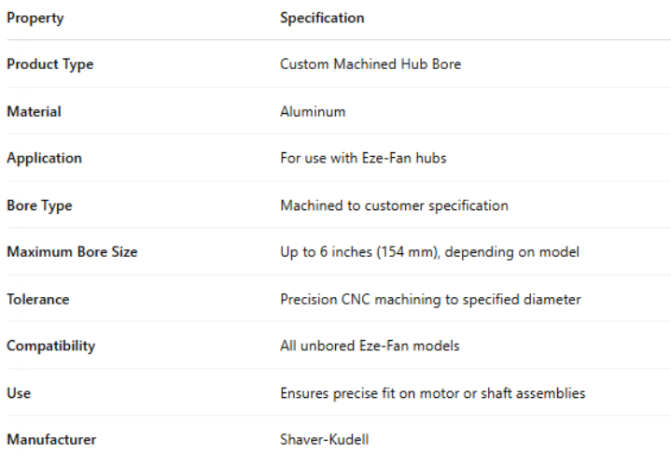
Task: Select the Application row label
Action: click(44, 158)
